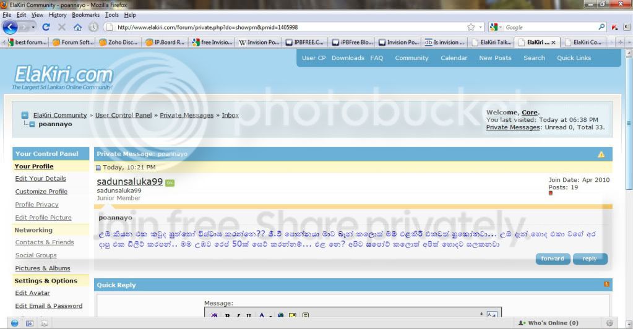Switch to the ElaKiri Talk tab
The width and height of the screenshot is (633, 329).
pos(493,42)
